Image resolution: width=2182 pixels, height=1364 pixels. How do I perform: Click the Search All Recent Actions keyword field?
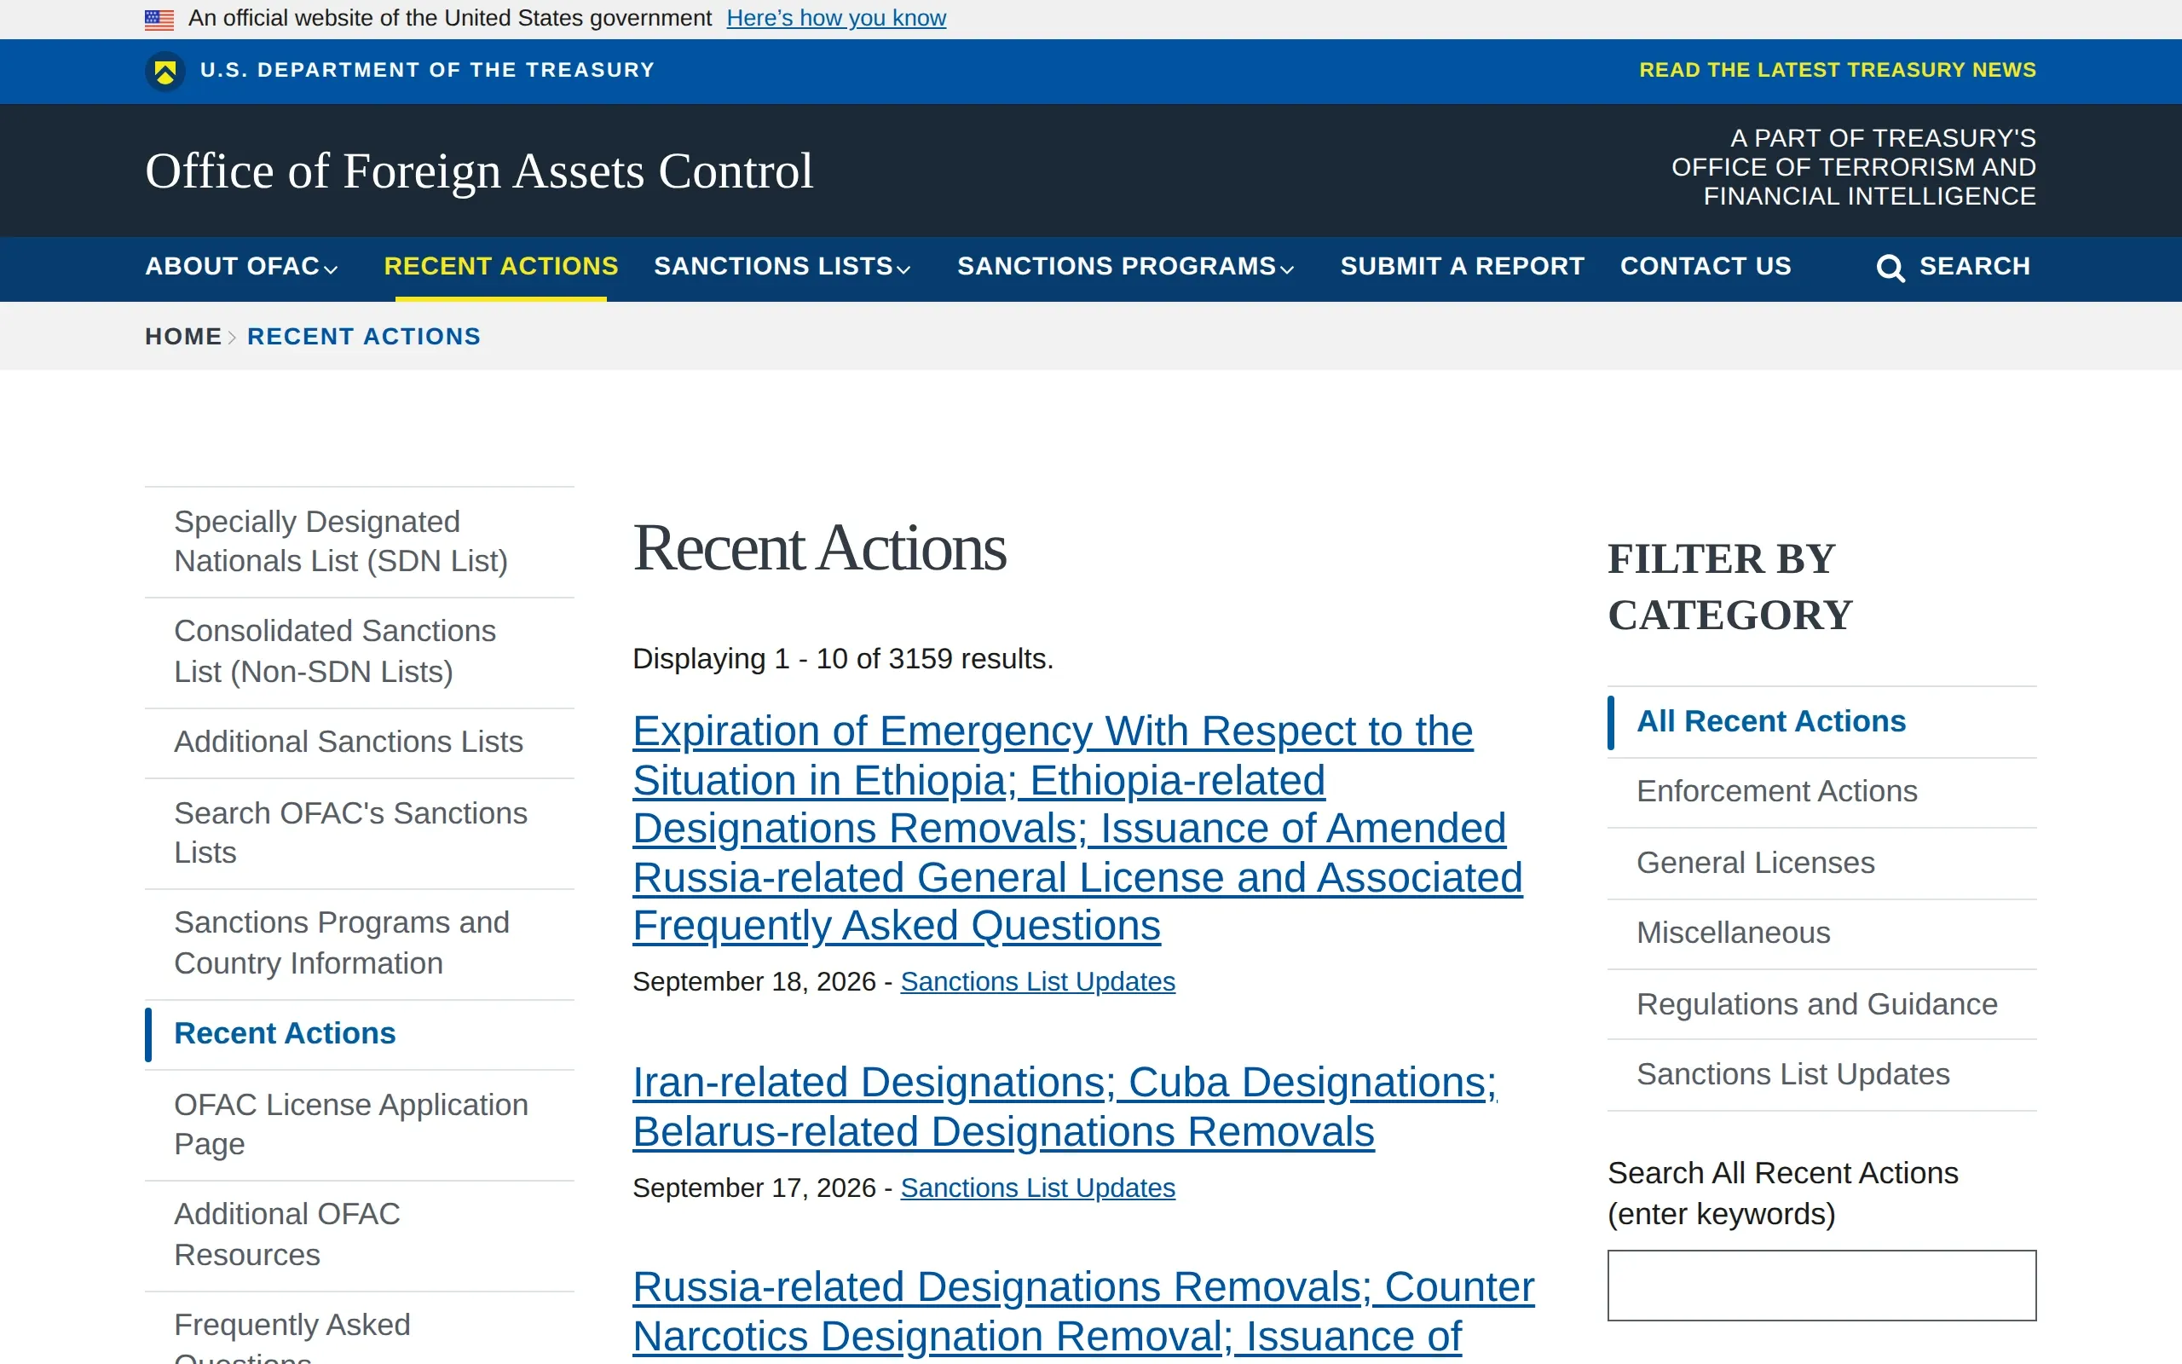[x=1821, y=1286]
